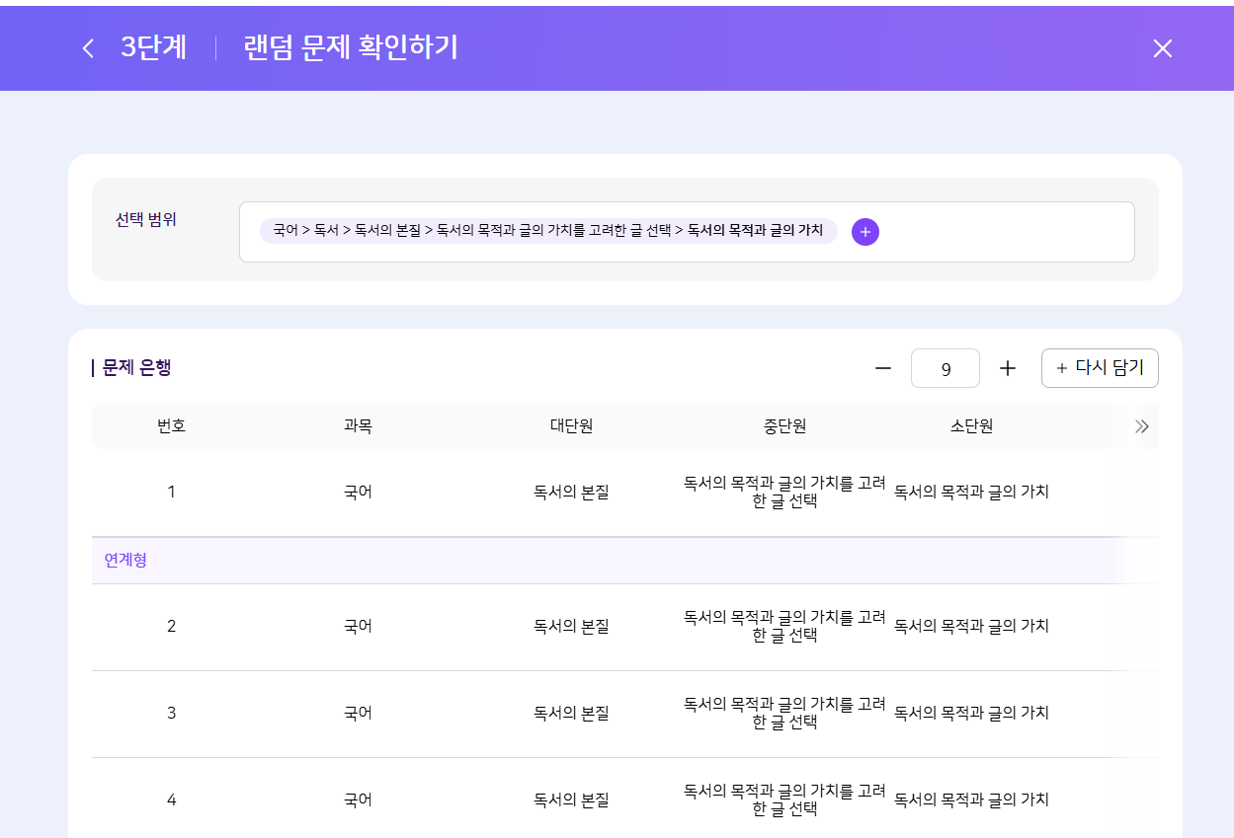Select problem row number 1

pyautogui.click(x=171, y=492)
